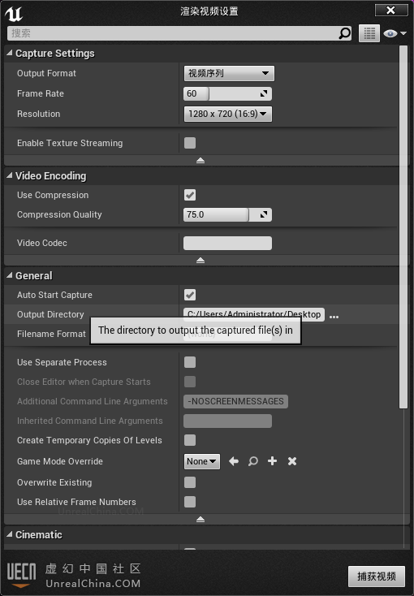Viewport: 414px width, 596px height.
Task: Enable Texture Streaming checkbox
Action: click(x=190, y=143)
